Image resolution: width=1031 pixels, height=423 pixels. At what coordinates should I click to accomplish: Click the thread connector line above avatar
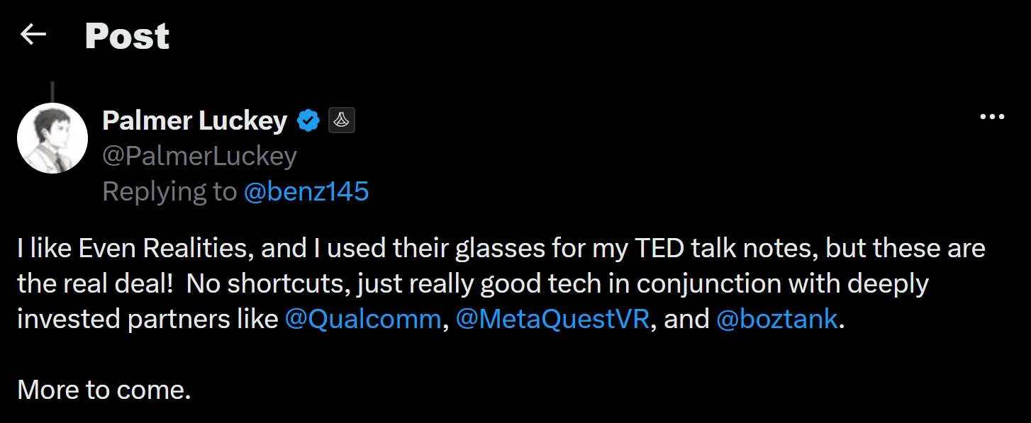coord(52,91)
